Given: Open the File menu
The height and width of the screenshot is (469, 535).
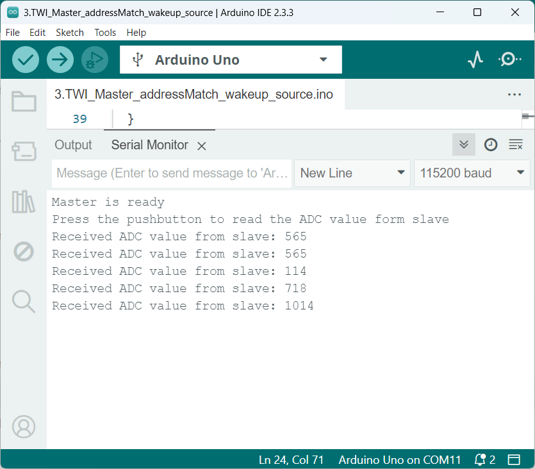Looking at the screenshot, I should [13, 33].
